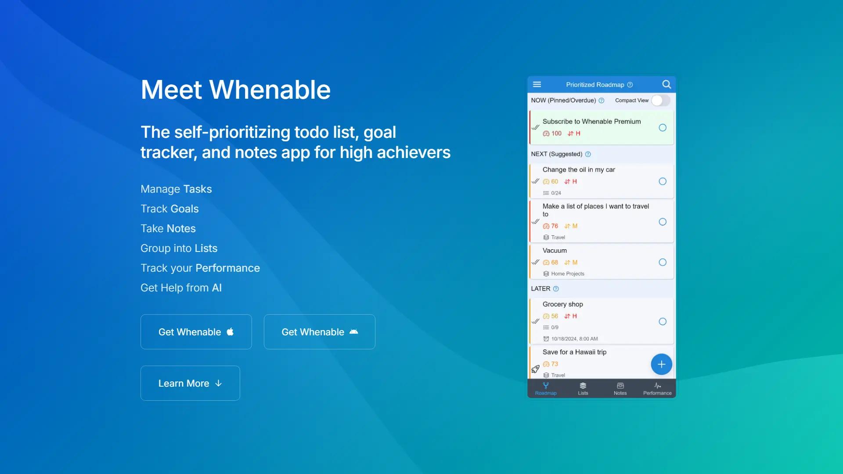
Task: Click the alarm clock icon by 10/18/2024
Action: tap(546, 339)
